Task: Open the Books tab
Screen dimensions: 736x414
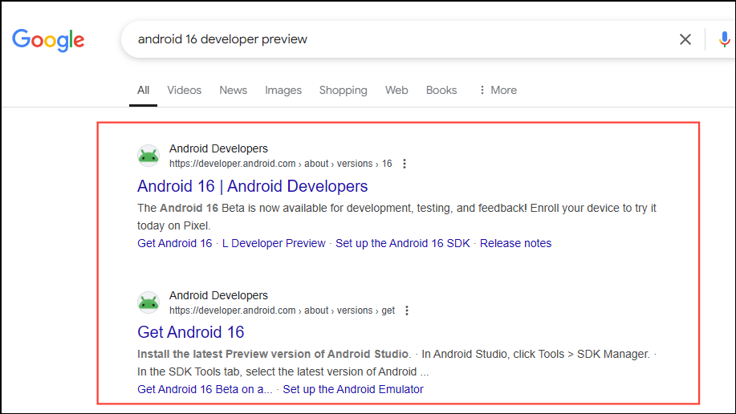Action: coord(441,90)
